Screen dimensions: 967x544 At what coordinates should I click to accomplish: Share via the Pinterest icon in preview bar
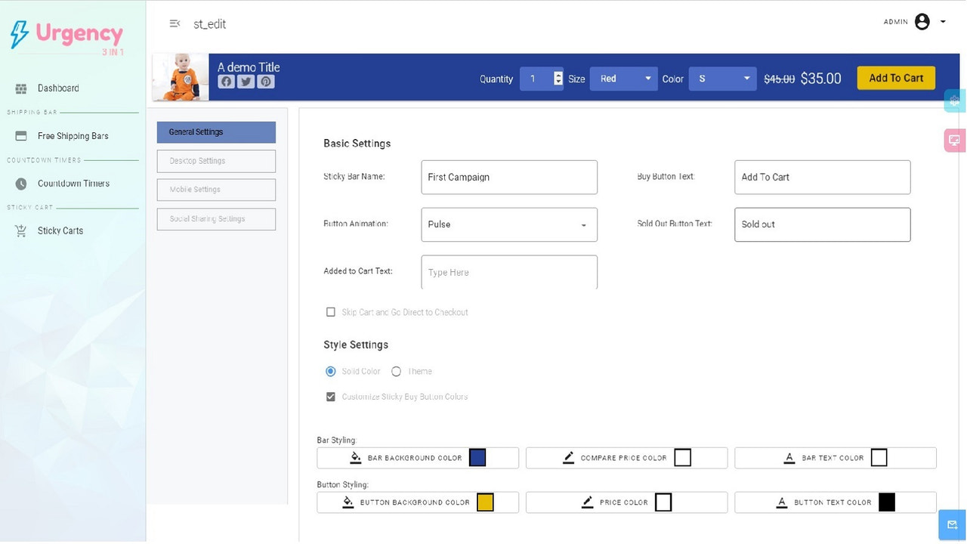265,82
